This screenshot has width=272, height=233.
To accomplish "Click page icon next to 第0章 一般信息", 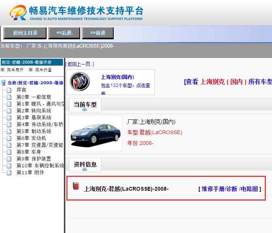I will [x=9, y=97].
